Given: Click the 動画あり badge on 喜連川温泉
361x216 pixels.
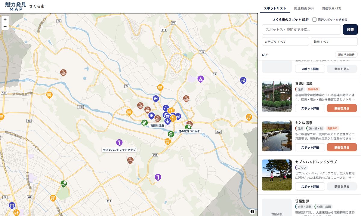Looking at the screenshot, I should tap(313, 89).
